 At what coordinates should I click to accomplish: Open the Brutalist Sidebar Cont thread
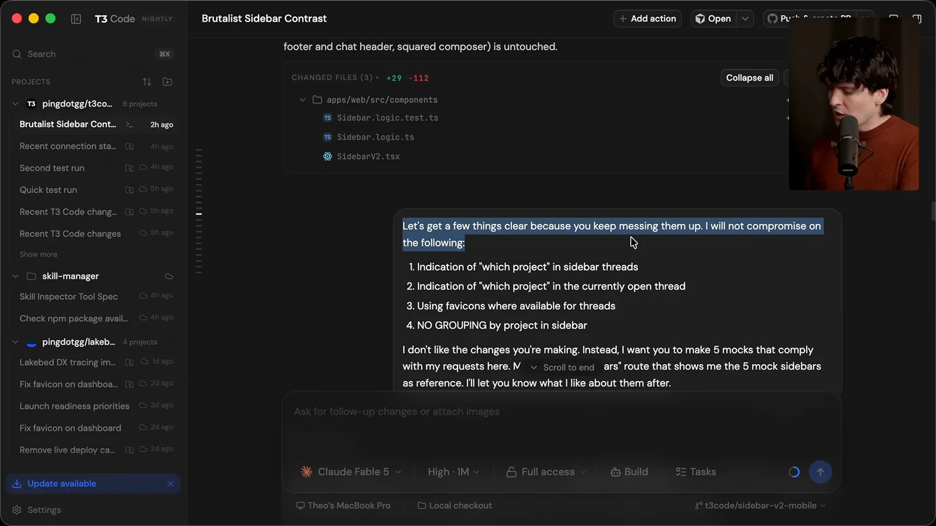coord(94,124)
